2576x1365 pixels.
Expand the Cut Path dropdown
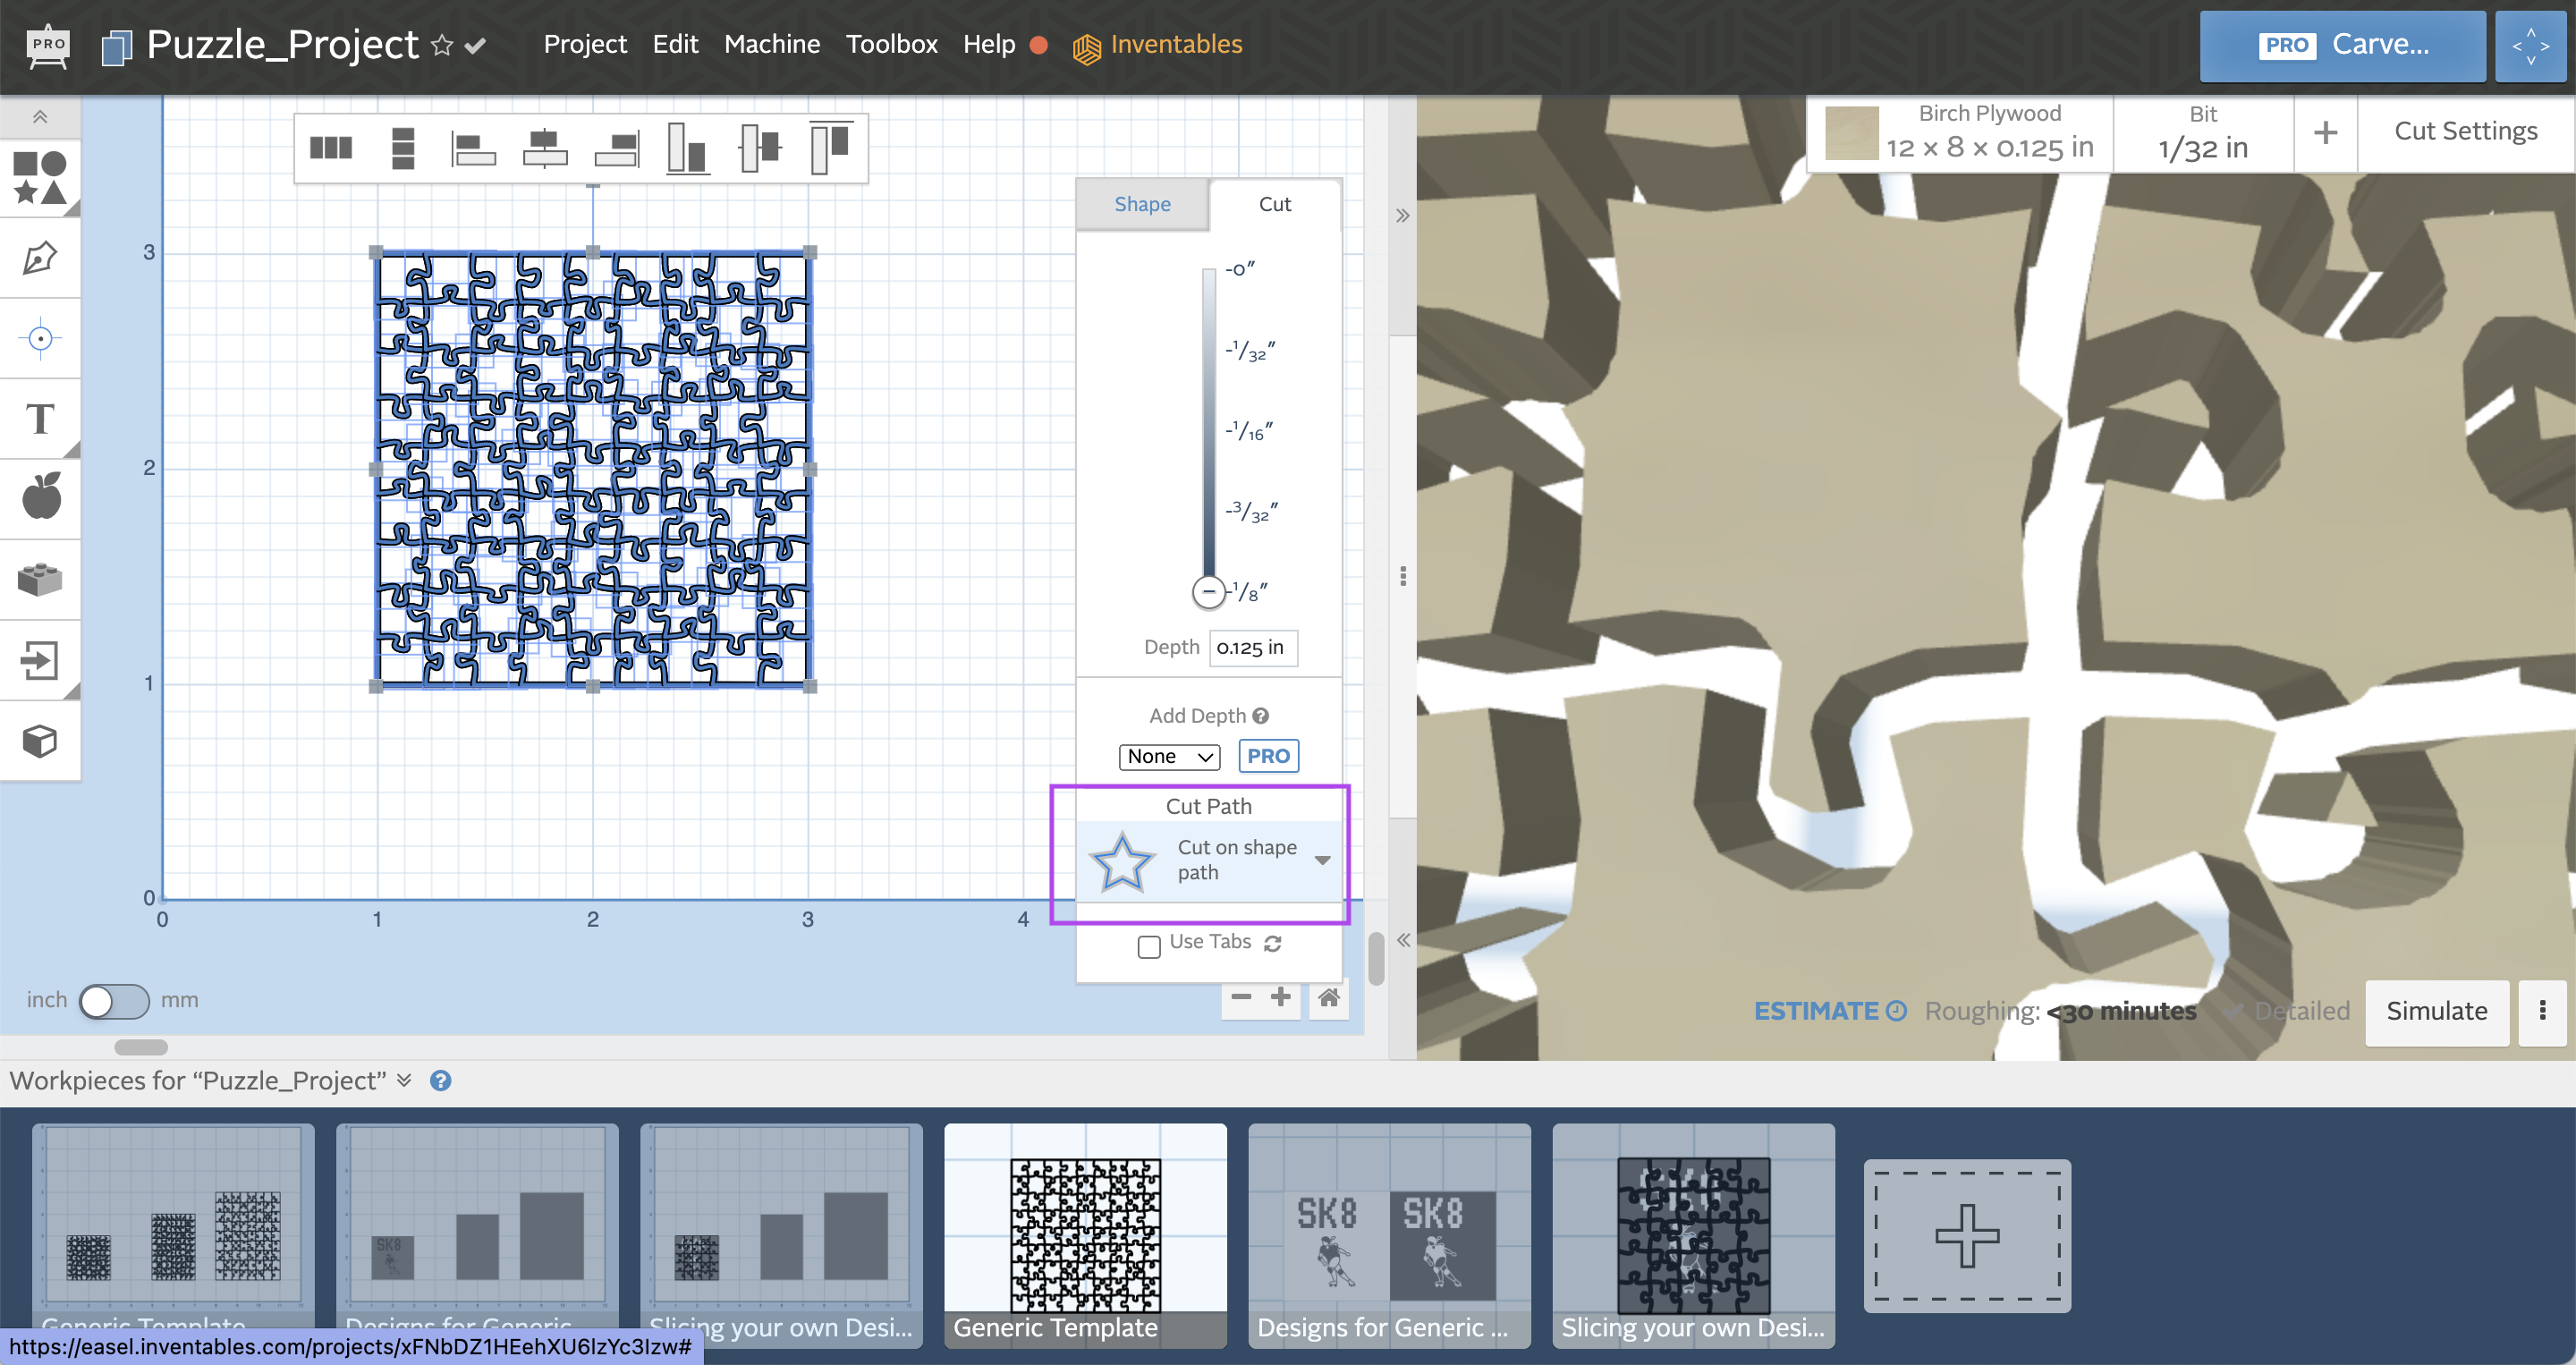tap(1322, 860)
